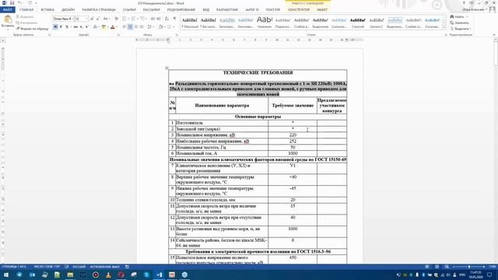The image size is (498, 280).
Task: Click the Replace (Заменить) command
Action: coord(459,23)
